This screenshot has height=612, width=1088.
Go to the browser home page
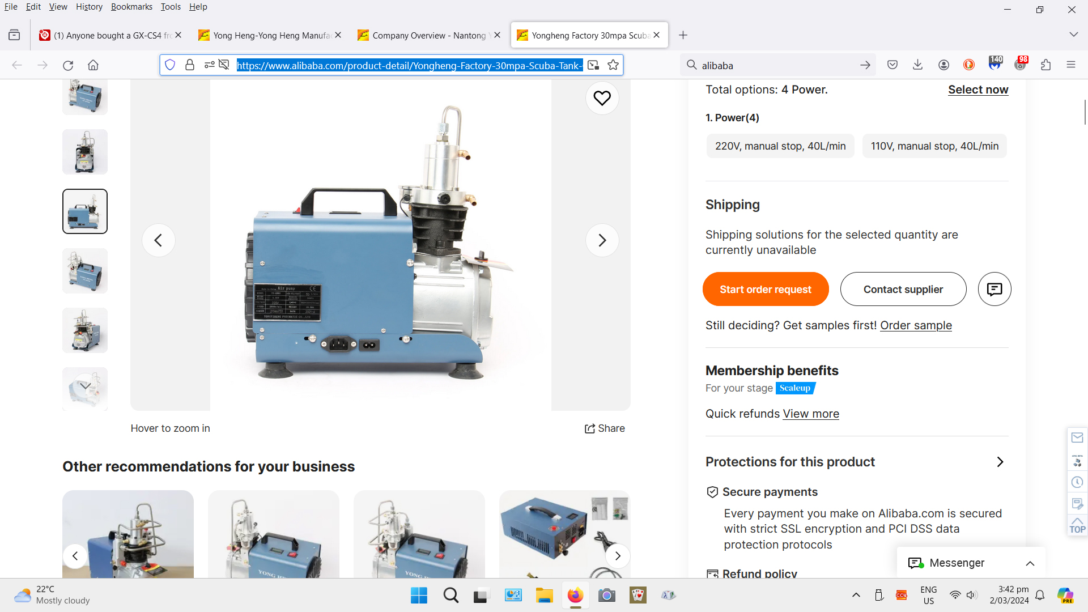pyautogui.click(x=93, y=65)
